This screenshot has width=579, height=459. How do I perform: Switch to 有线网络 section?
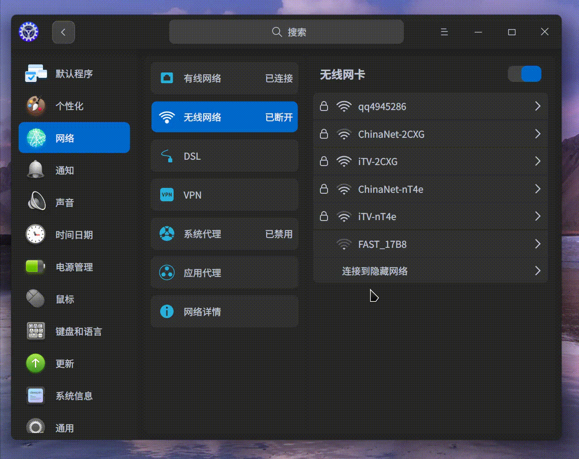coord(225,78)
